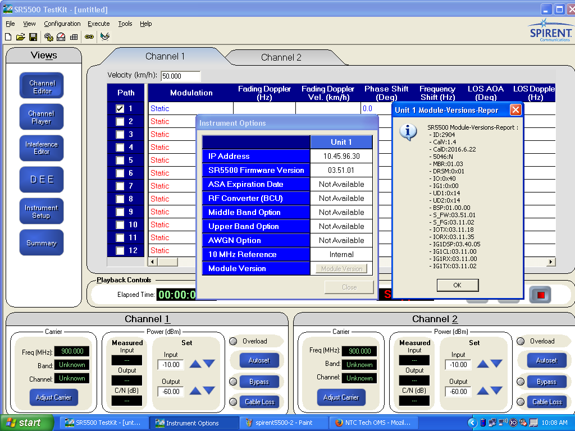This screenshot has height=431, width=575.
Task: Decrease Channel 2 output power with down arrow
Action: click(496, 391)
